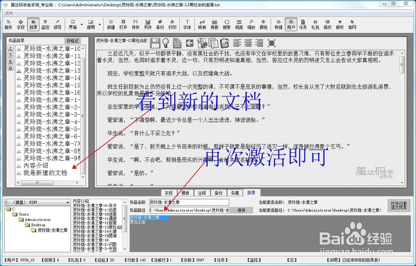Switch to the 注释 tab
The width and height of the screenshot is (416, 266).
(202, 193)
